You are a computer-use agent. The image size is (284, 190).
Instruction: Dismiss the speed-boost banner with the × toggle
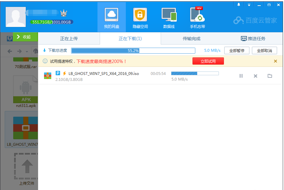pos(276,61)
